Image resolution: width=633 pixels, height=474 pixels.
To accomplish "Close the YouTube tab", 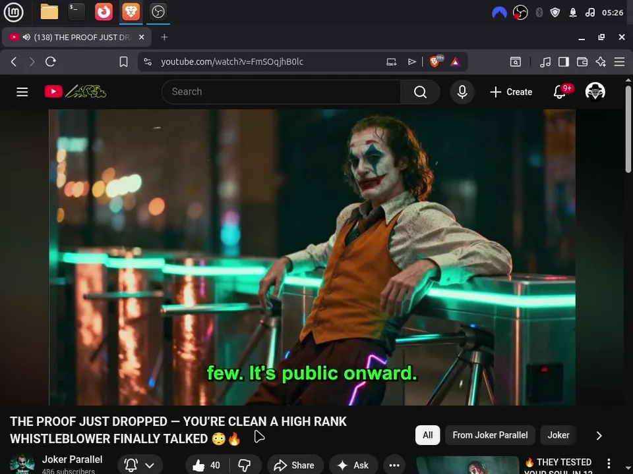I will [141, 37].
